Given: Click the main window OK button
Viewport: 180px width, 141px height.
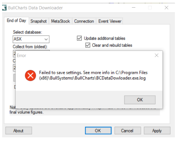Looking at the screenshot, I should pos(98,130).
